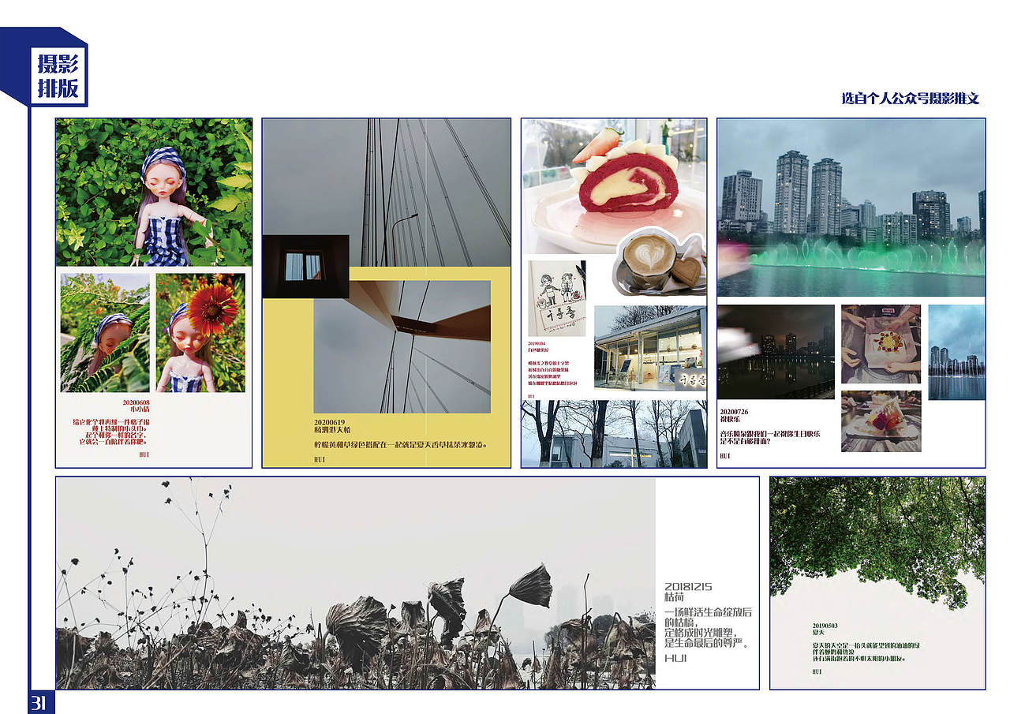Click the HUI signature on yellow card
This screenshot has height=714, width=1010.
coord(320,459)
